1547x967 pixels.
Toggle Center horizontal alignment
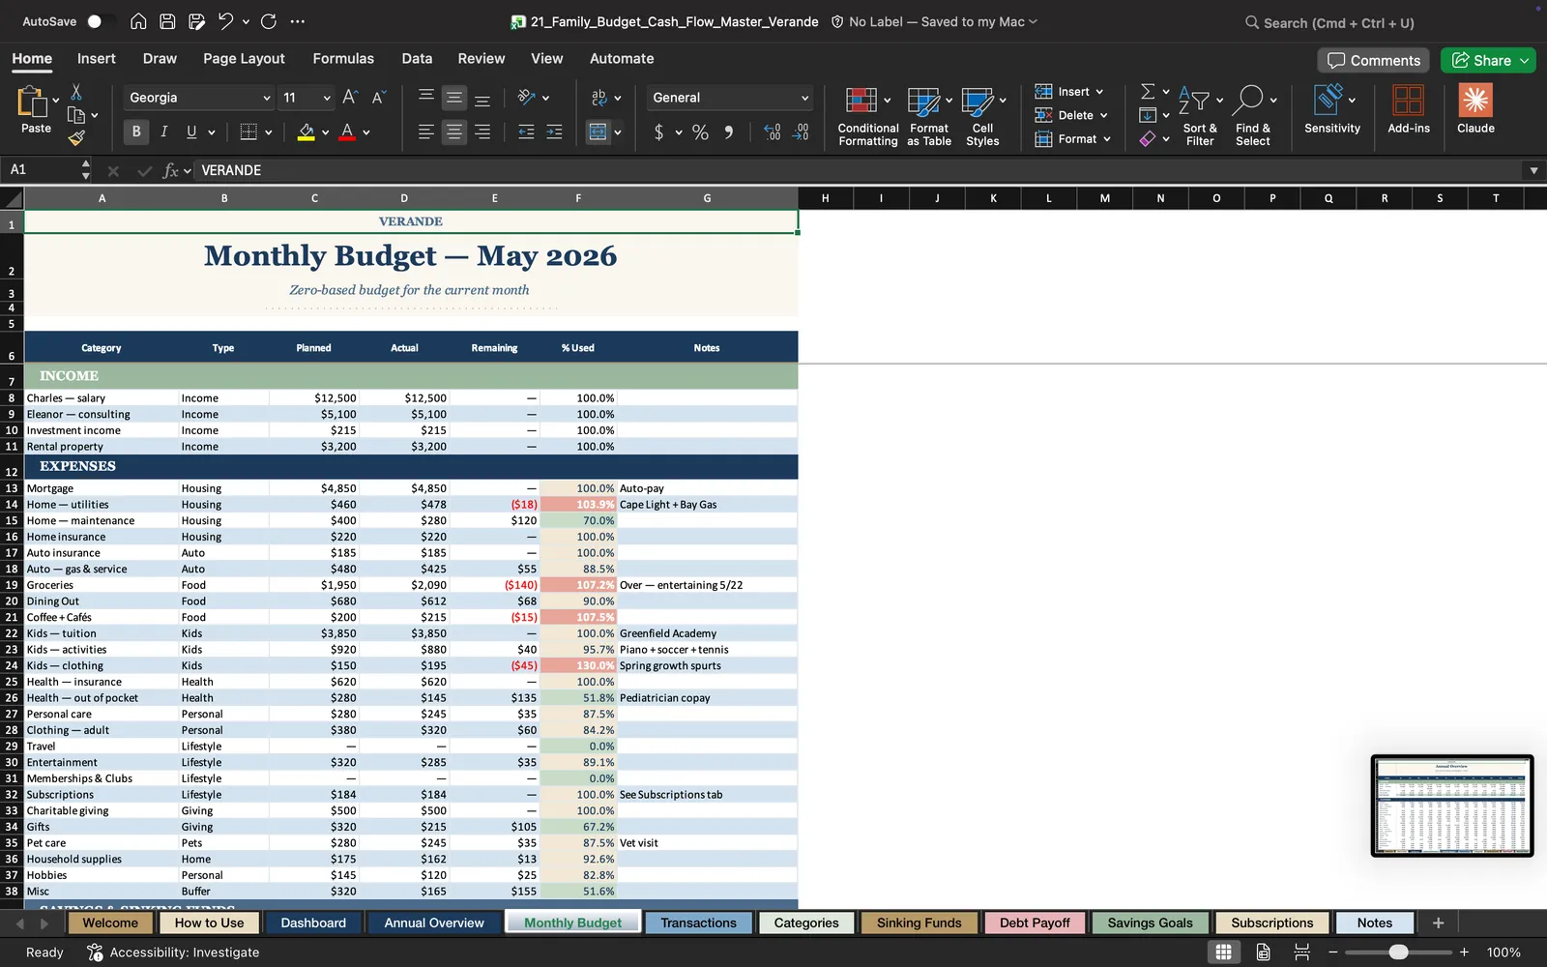(x=453, y=132)
